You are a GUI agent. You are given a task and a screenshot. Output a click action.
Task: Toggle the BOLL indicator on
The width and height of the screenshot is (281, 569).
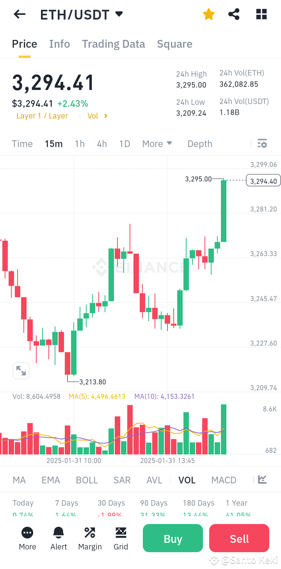click(87, 480)
